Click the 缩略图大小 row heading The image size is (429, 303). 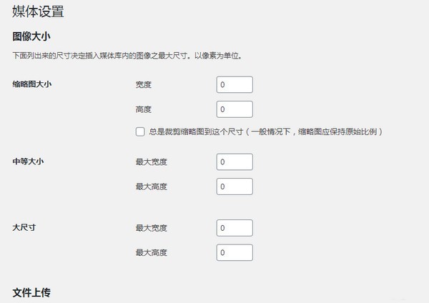(32, 84)
